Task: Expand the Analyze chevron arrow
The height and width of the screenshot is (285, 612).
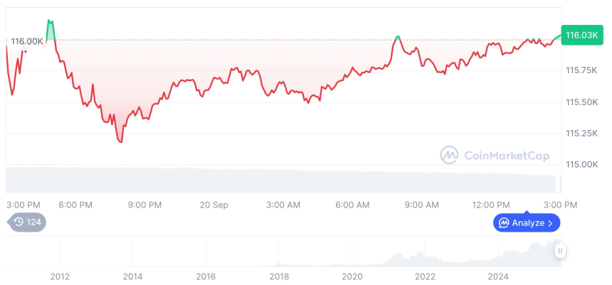Action: [549, 223]
